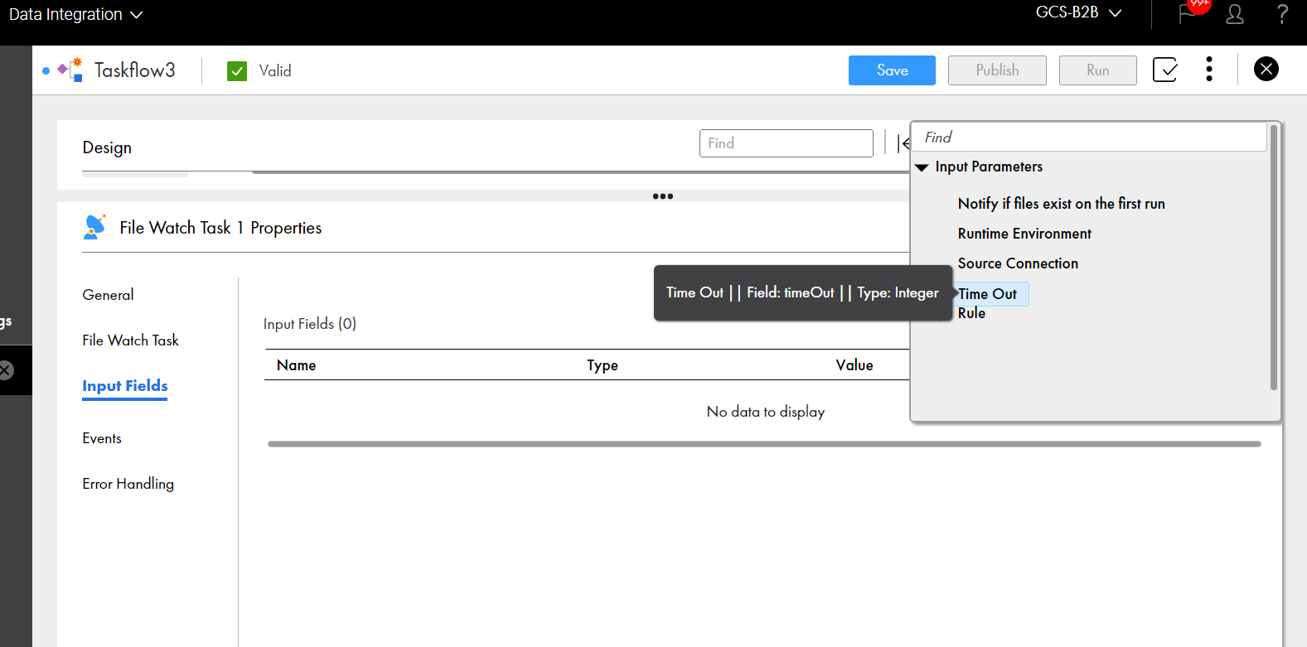This screenshot has height=647, width=1307.
Task: Click the Publish button
Action: pos(997,70)
